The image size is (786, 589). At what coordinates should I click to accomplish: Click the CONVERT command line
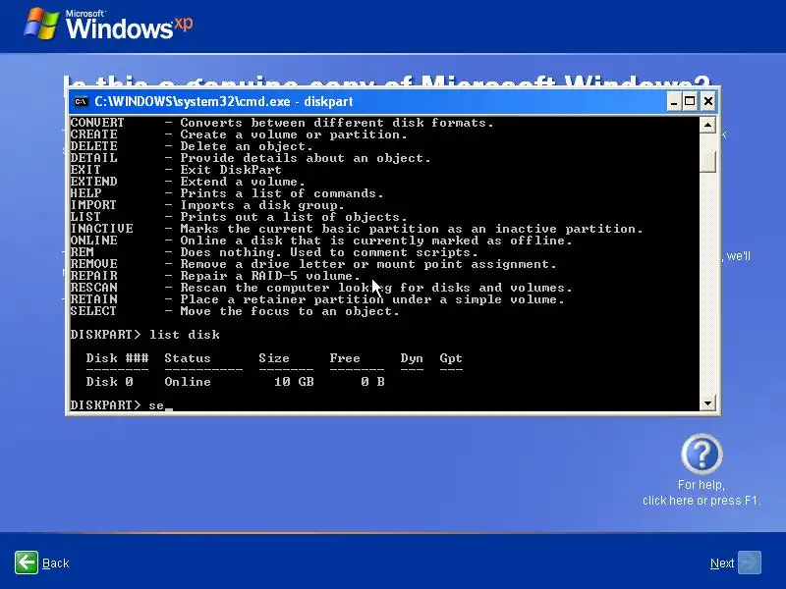click(x=282, y=123)
